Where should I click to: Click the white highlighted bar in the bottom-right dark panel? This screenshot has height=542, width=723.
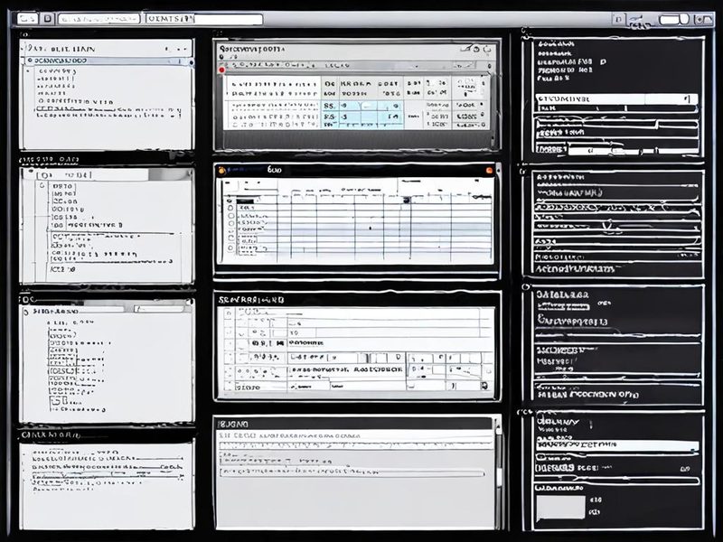pos(617,445)
